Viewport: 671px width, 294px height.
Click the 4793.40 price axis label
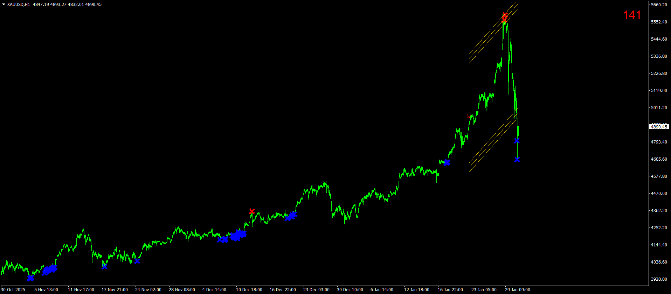659,142
